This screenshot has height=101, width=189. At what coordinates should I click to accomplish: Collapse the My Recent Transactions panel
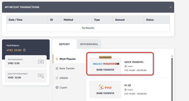(171, 7)
